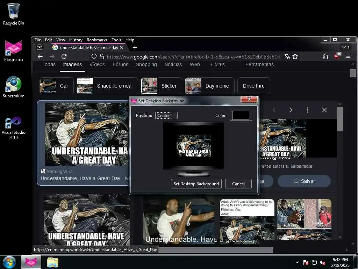This screenshot has width=358, height=269.
Task: Click the browser back arrow
Action: (x=40, y=56)
